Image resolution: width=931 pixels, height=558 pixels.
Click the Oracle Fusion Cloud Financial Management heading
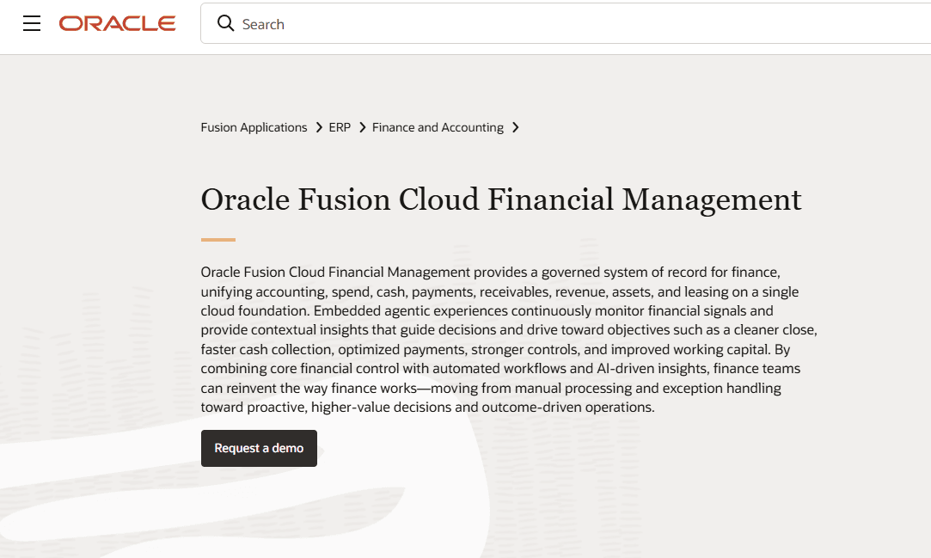(501, 199)
